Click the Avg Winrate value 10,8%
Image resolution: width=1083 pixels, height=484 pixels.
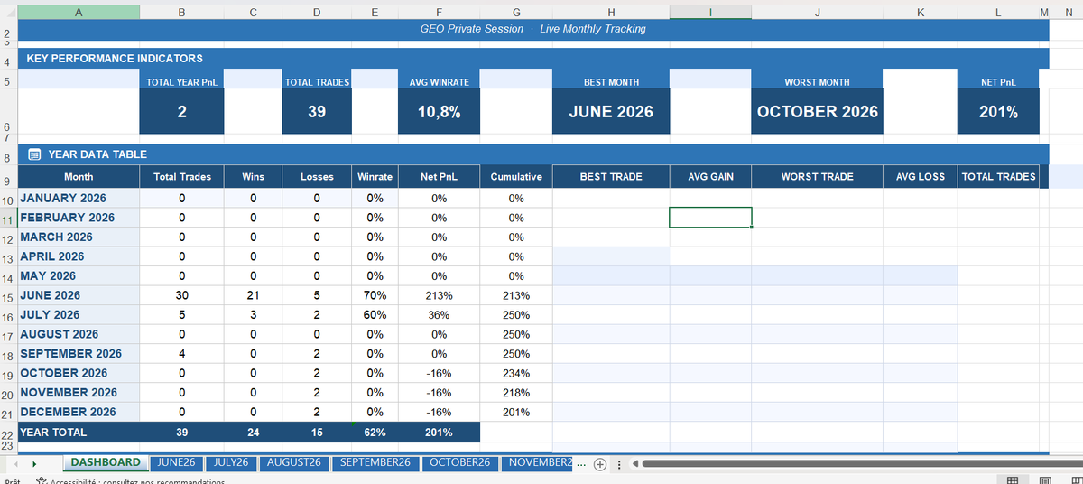[439, 112]
